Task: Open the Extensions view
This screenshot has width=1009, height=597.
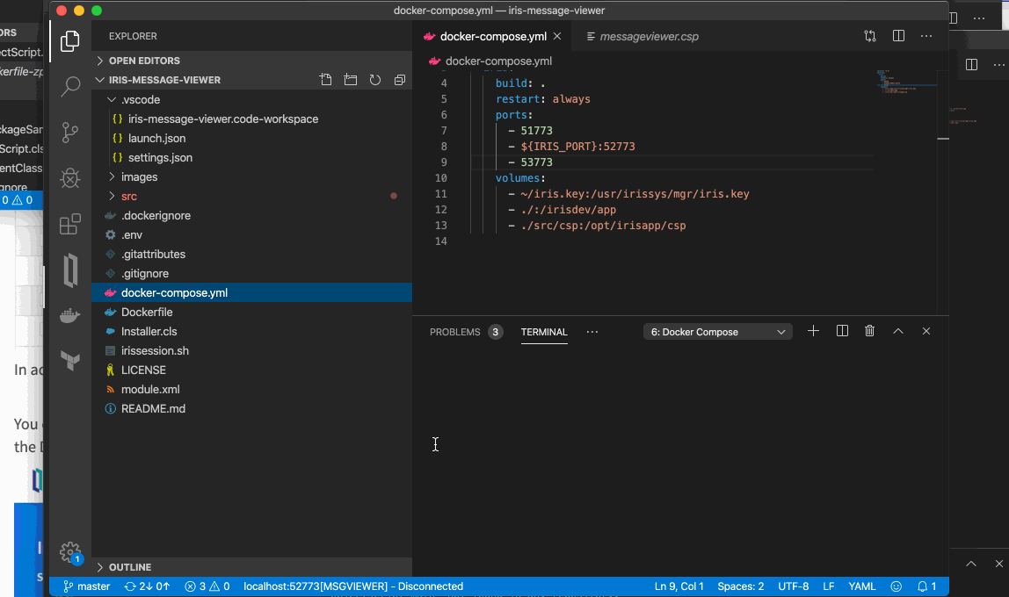Action: coord(70,224)
